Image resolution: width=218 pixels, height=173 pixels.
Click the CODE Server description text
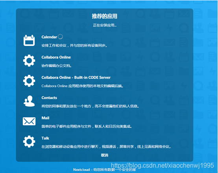(x=82, y=86)
